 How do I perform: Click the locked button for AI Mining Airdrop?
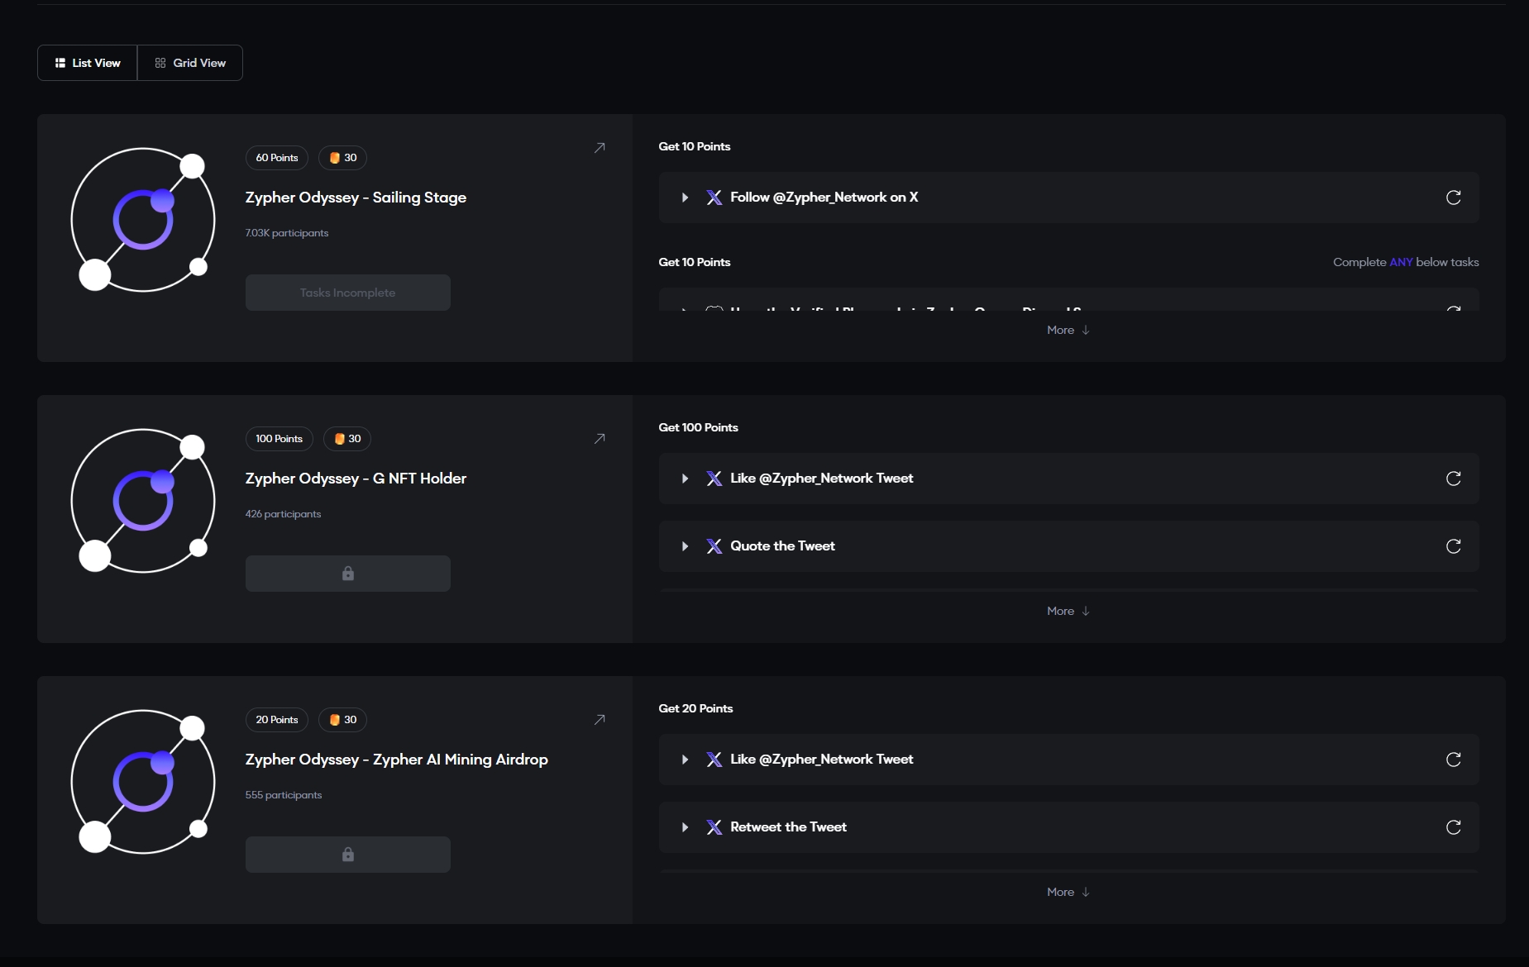click(347, 855)
